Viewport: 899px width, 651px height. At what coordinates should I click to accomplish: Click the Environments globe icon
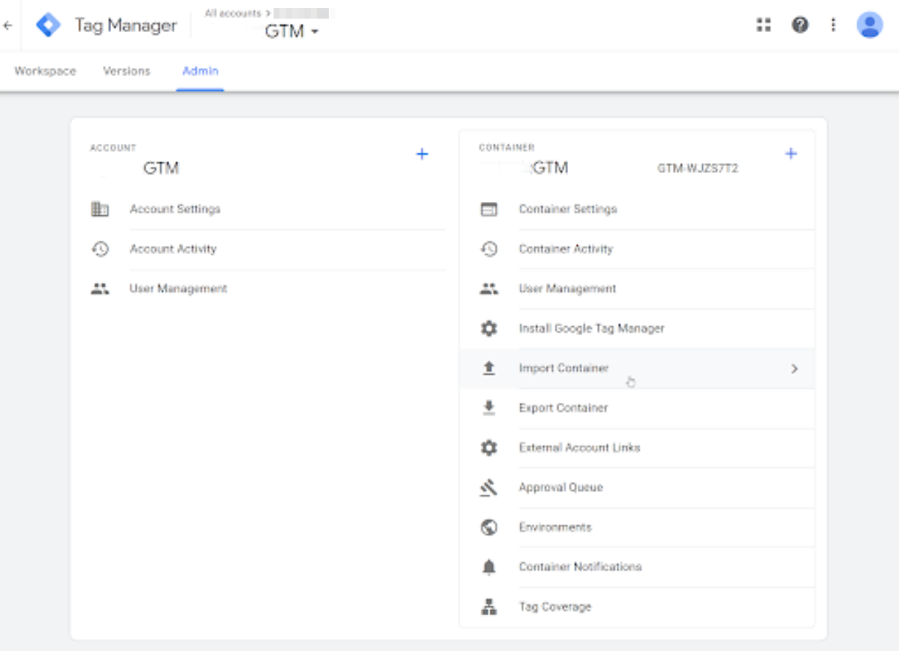[x=489, y=527]
